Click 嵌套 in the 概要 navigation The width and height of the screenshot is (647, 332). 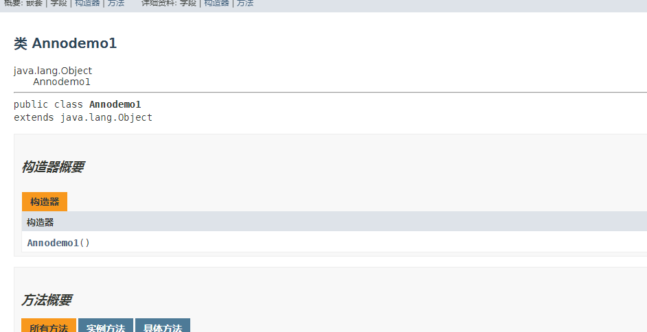(x=34, y=3)
